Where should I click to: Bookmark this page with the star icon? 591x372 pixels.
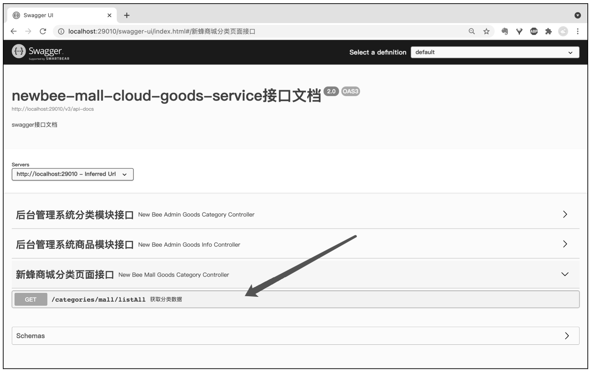(x=486, y=31)
